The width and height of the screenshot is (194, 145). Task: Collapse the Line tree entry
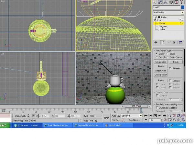click(155, 20)
